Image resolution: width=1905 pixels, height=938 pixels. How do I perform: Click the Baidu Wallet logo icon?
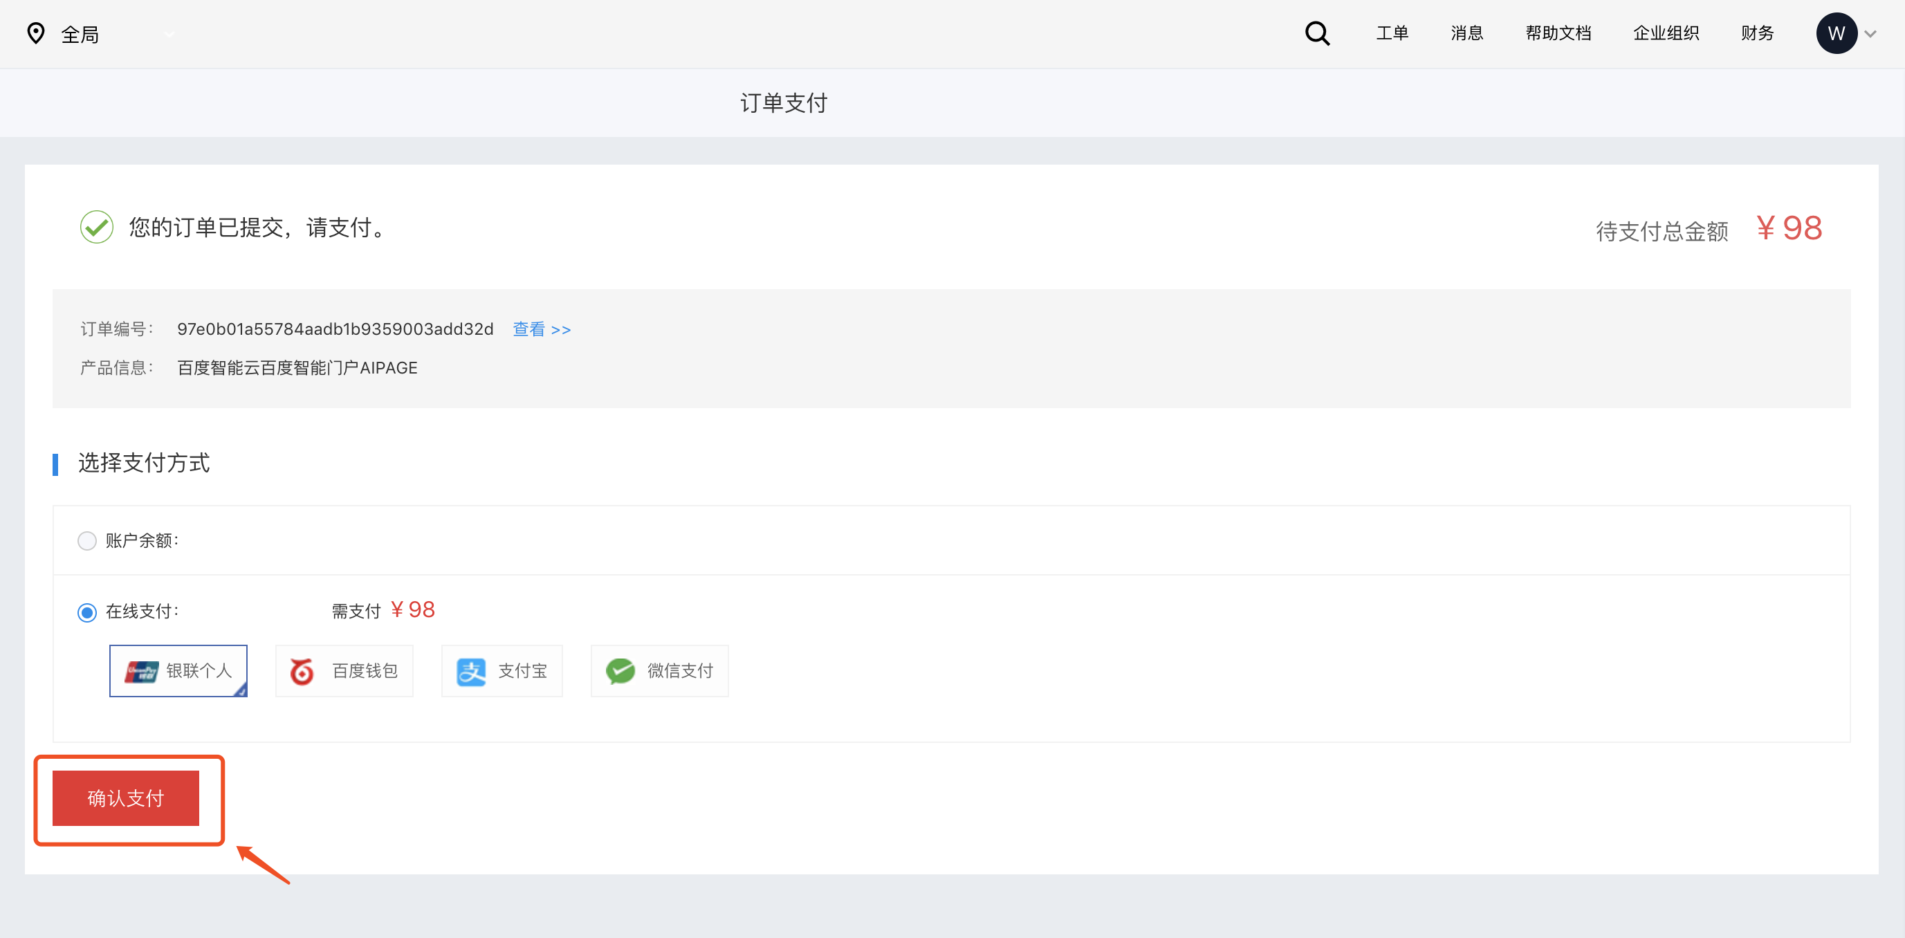(302, 671)
